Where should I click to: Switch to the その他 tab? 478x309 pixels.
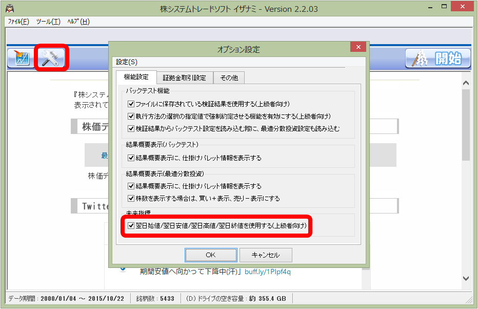point(229,78)
